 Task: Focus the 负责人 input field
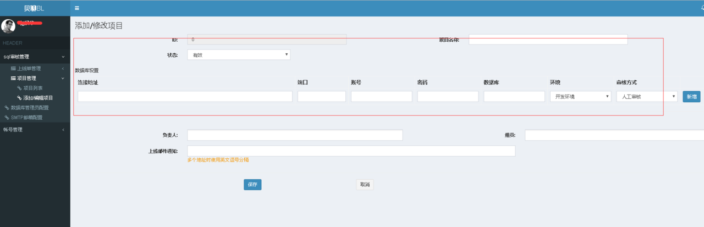point(295,135)
